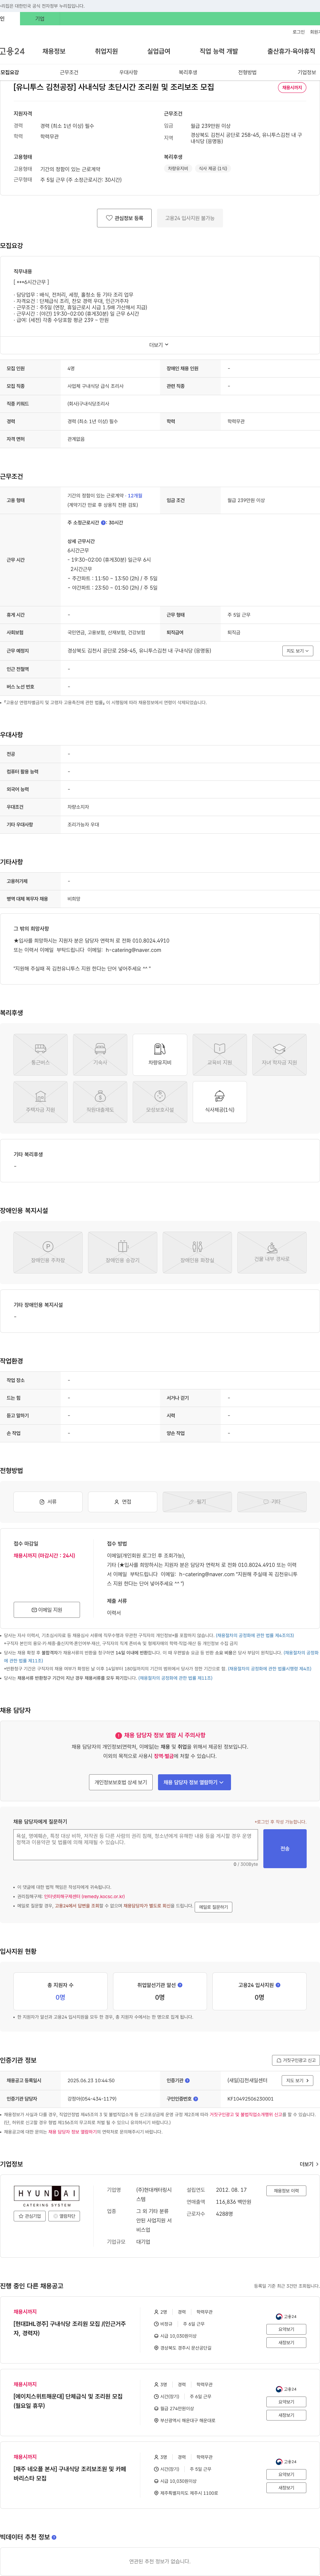Switch to the 기업정보 tab
Image resolution: width=320 pixels, height=2576 pixels.
pos(307,72)
